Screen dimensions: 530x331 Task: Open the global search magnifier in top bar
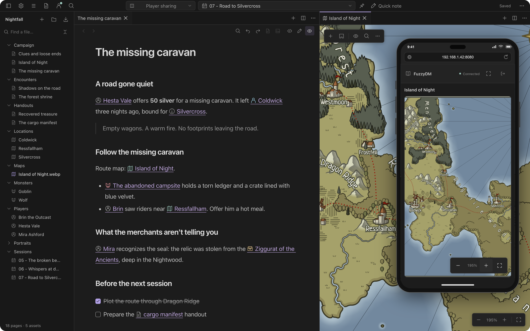tap(71, 6)
